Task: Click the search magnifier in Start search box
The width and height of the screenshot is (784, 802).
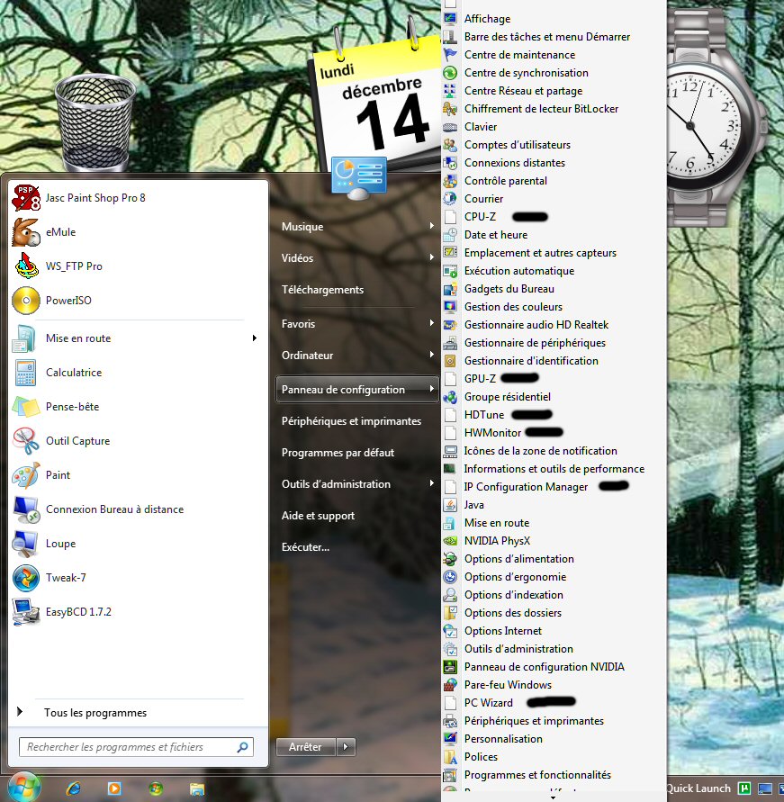Action: (243, 747)
